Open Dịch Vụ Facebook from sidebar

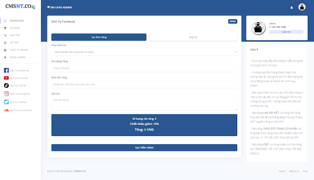[16, 70]
